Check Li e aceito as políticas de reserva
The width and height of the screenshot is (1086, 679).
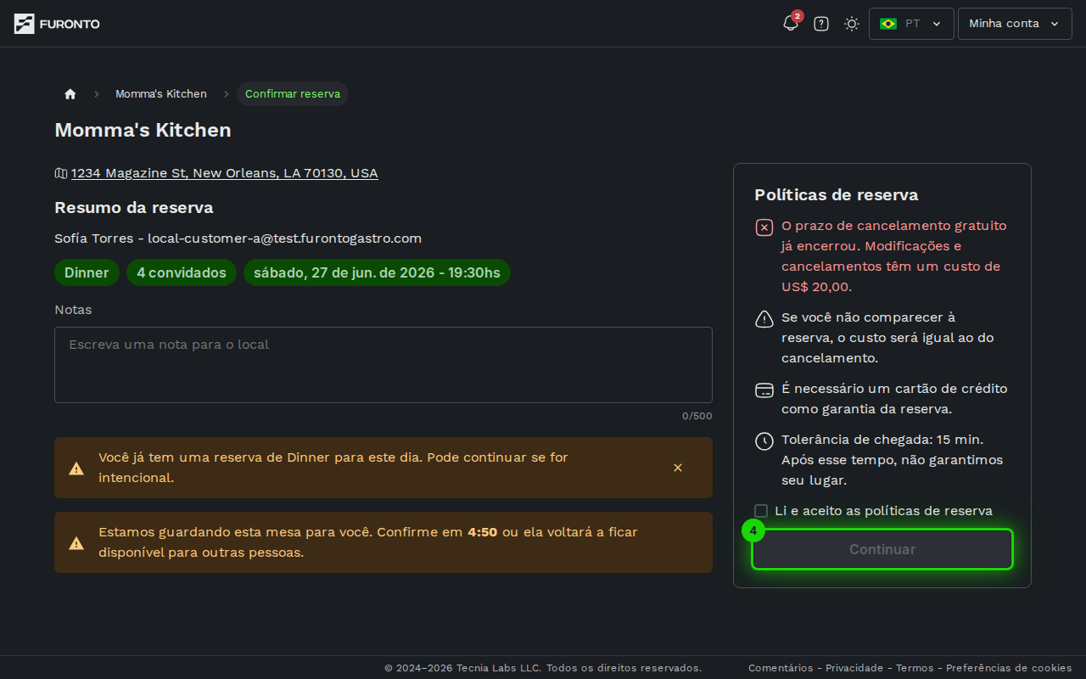pos(761,511)
